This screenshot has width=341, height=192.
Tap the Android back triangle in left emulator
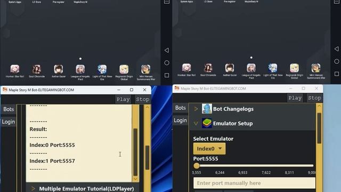(x=167, y=50)
